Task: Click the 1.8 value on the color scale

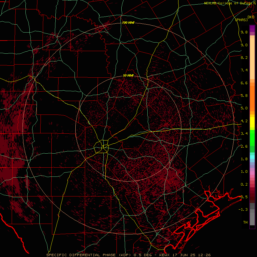Action: [x=244, y=159]
